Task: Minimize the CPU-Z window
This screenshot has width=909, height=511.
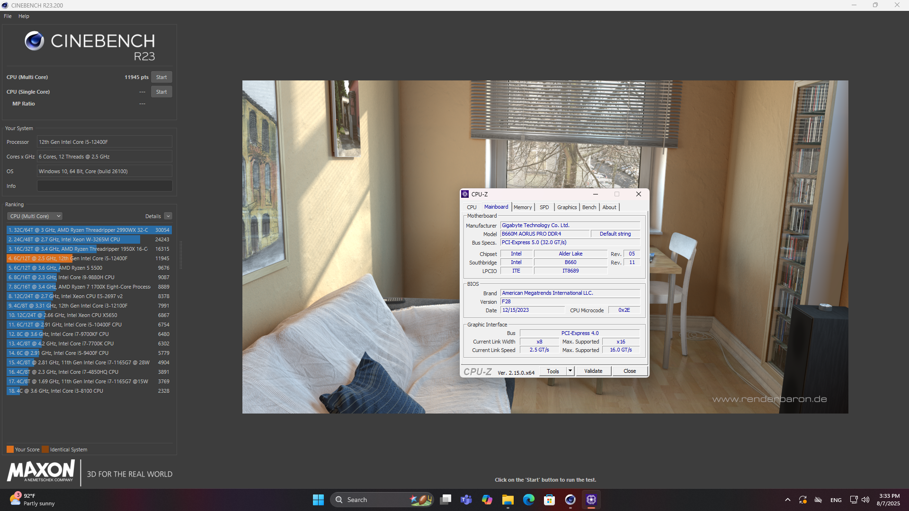Action: pos(596,194)
